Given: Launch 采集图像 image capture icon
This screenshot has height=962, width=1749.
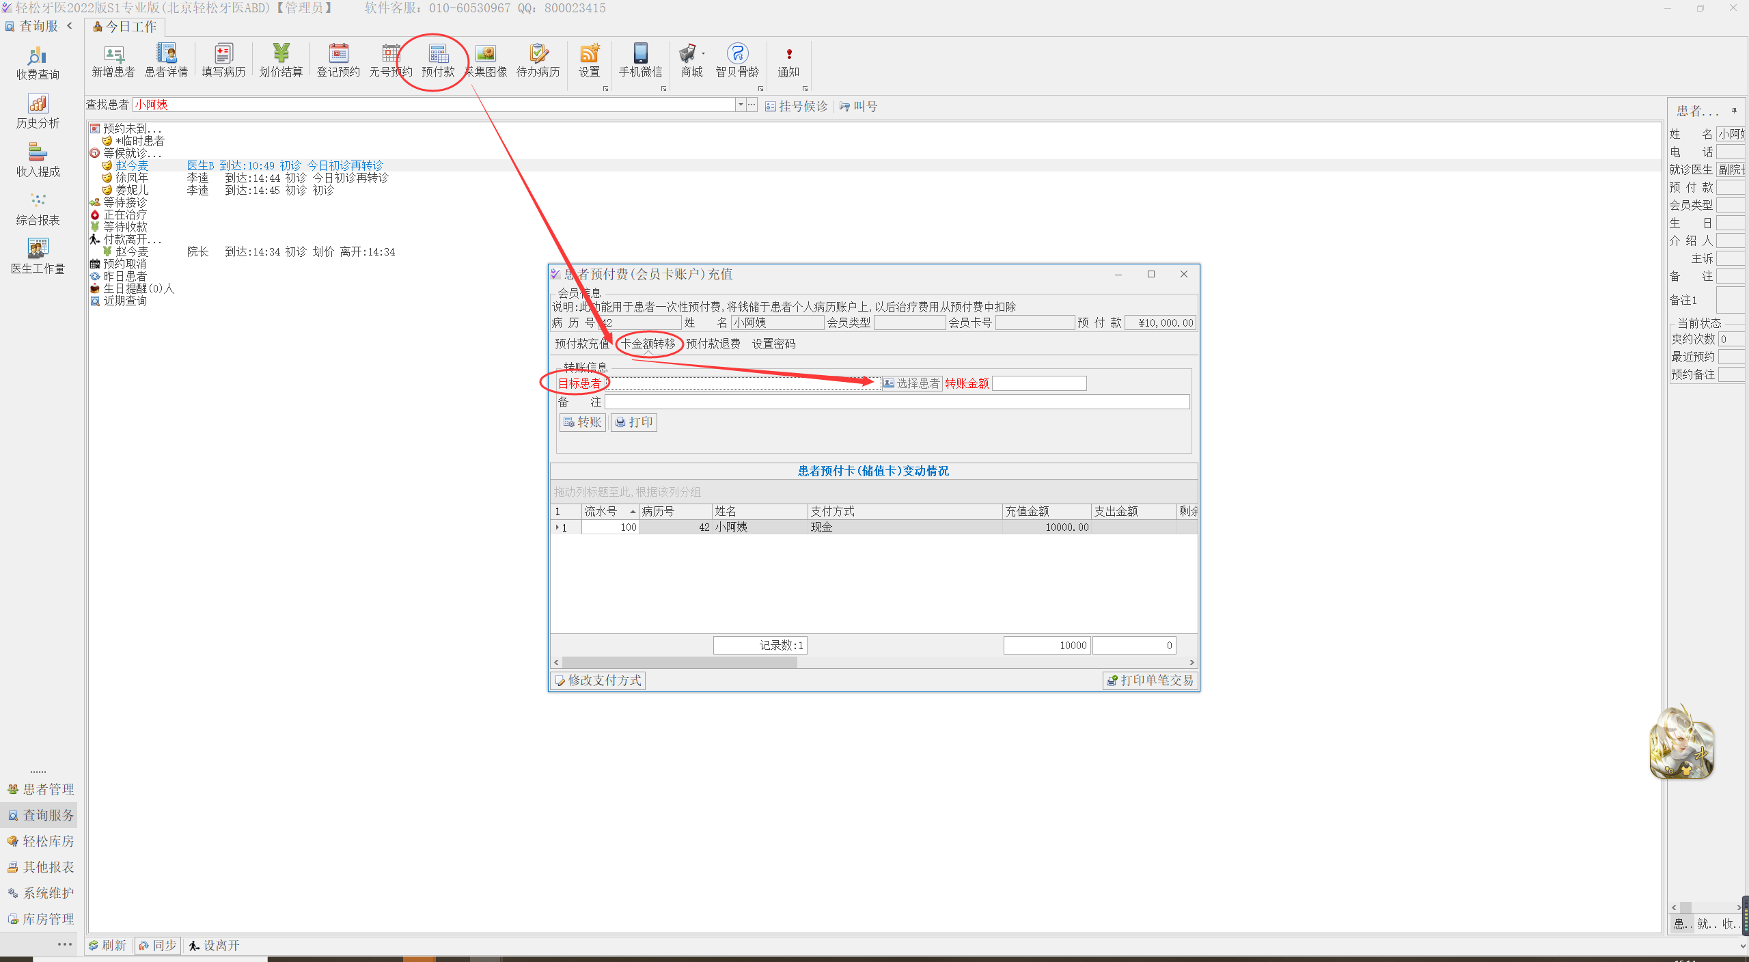Looking at the screenshot, I should click(486, 61).
